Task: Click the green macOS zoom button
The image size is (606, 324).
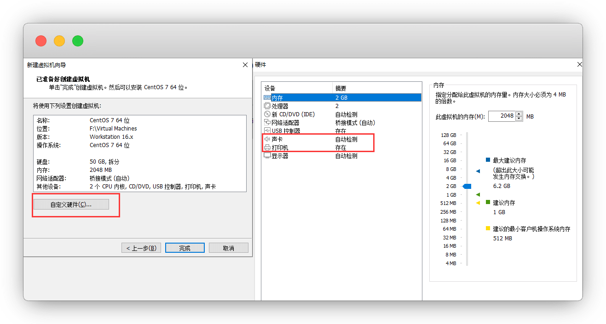Action: click(78, 41)
